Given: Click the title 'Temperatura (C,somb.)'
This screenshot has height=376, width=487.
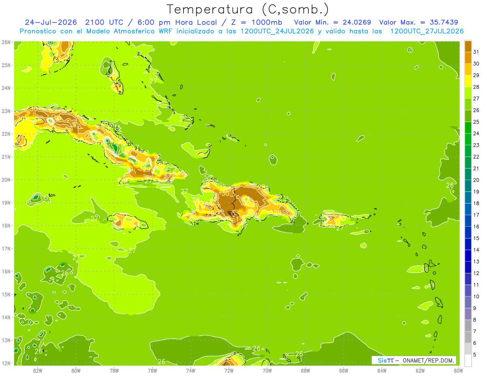Looking at the screenshot, I should pos(248,9).
